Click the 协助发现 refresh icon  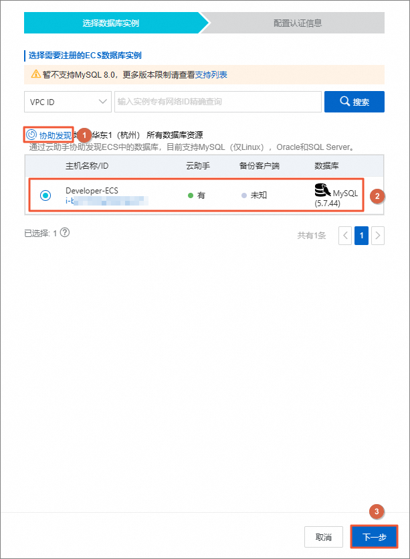pos(31,135)
